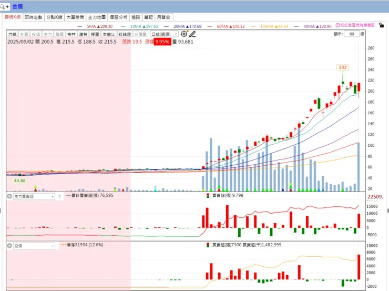Open 投信 indicator dropdown in lower panel
The image size is (389, 291).
pyautogui.click(x=34, y=246)
